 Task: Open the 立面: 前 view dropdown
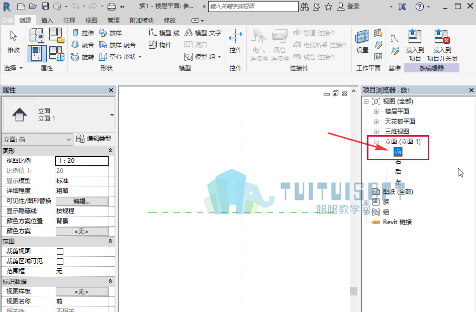pos(37,139)
